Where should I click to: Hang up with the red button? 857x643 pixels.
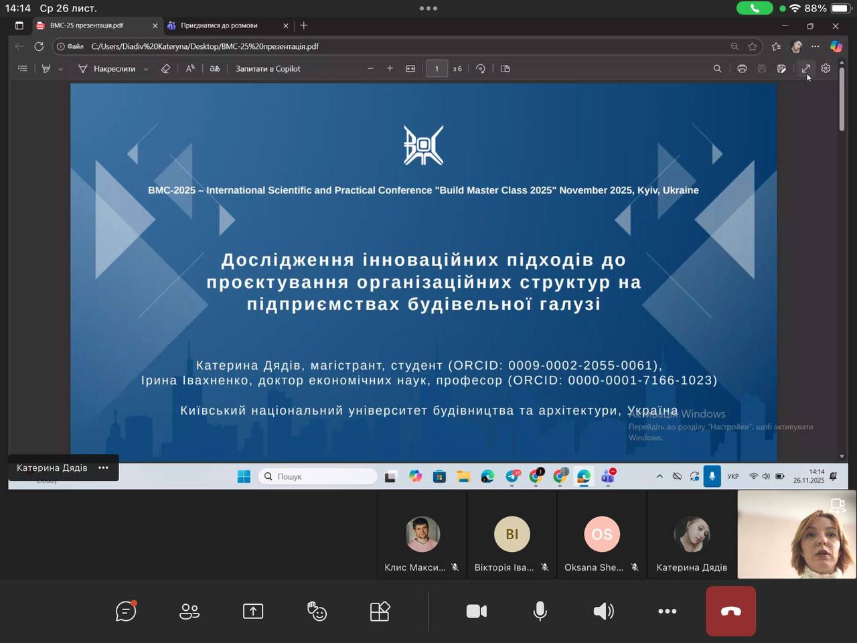pyautogui.click(x=730, y=611)
